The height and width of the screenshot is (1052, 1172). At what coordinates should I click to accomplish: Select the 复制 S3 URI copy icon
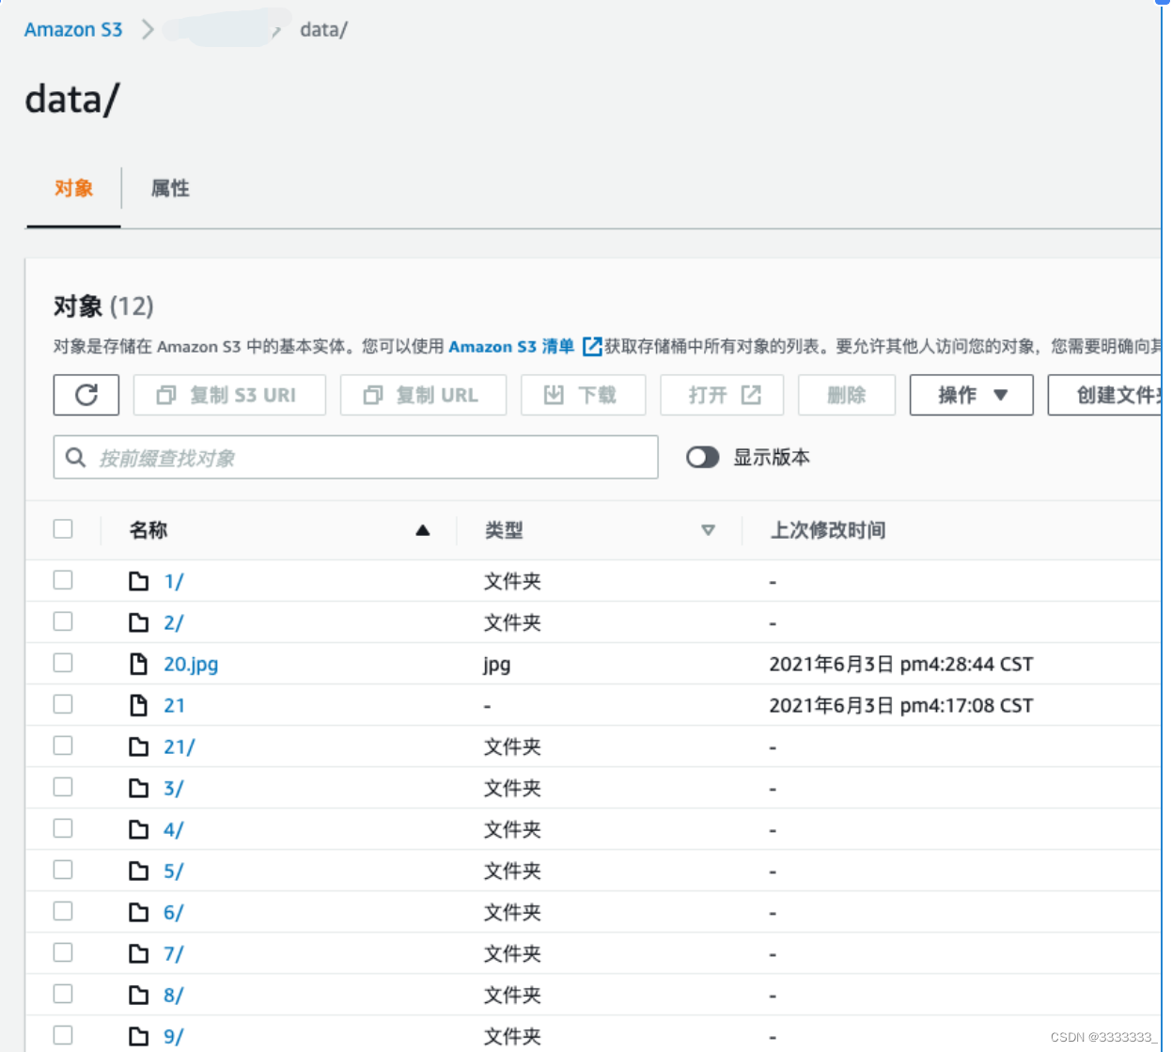166,395
